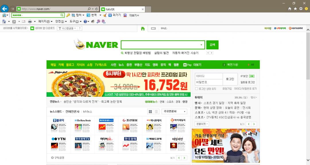Click the green home icon tab

click(143, 28)
